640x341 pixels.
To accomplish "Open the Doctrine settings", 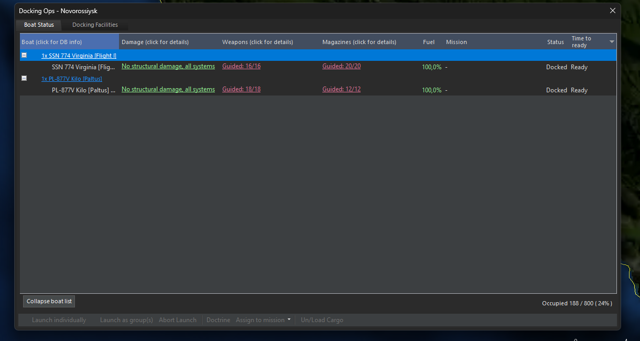I will point(218,319).
